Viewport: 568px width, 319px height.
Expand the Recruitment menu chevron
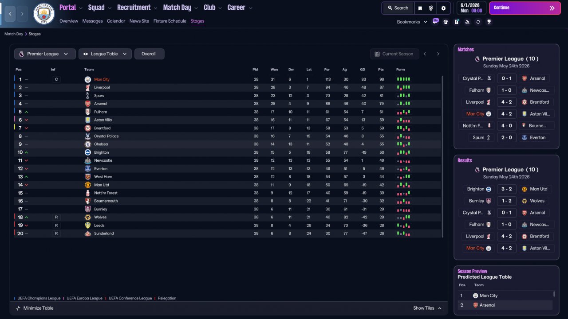pos(155,8)
